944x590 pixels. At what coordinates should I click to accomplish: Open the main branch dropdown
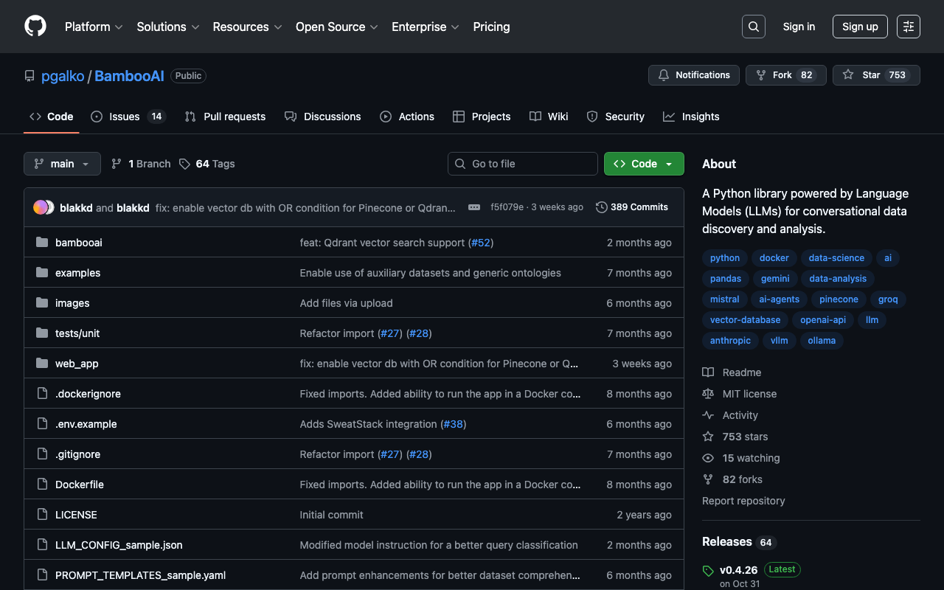pyautogui.click(x=62, y=164)
